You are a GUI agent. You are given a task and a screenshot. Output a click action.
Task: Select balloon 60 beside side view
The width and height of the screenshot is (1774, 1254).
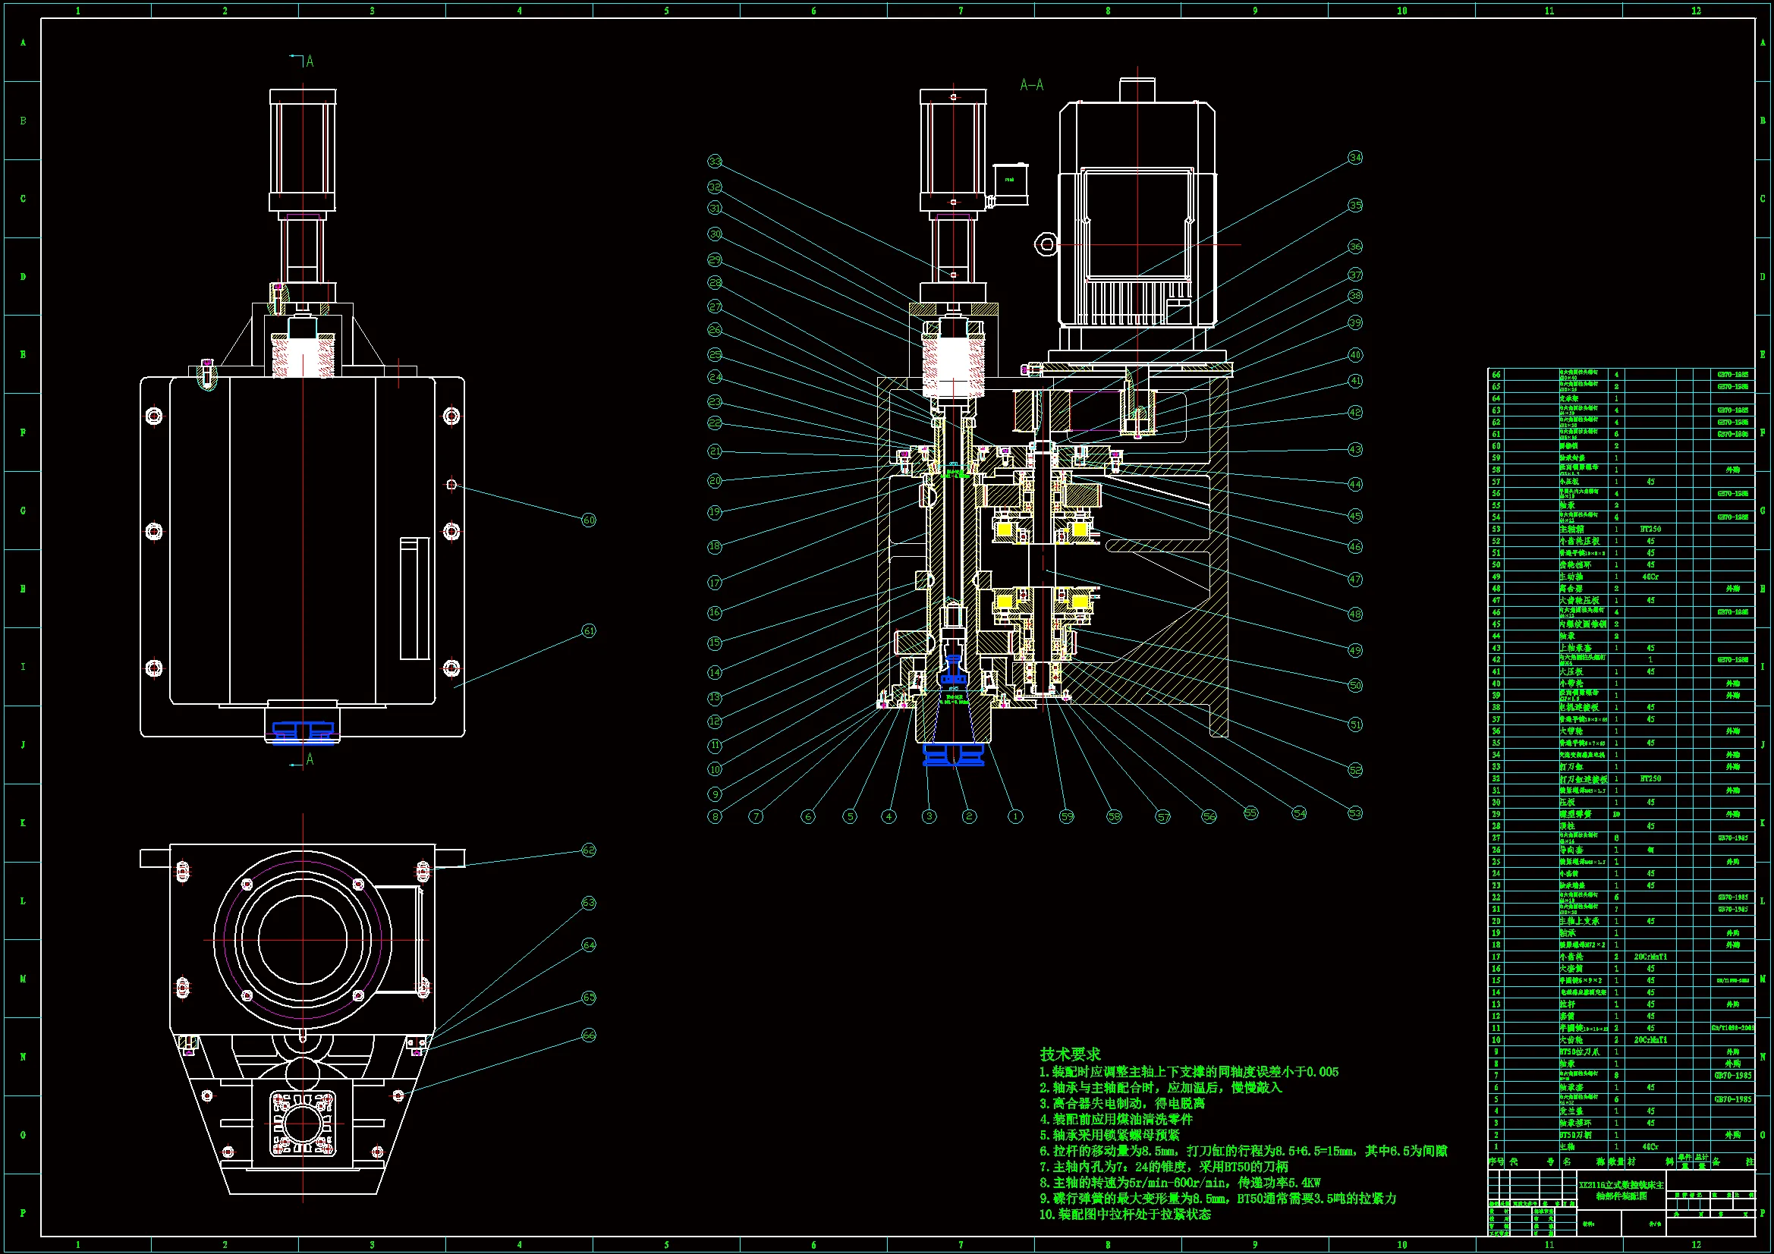pos(589,520)
